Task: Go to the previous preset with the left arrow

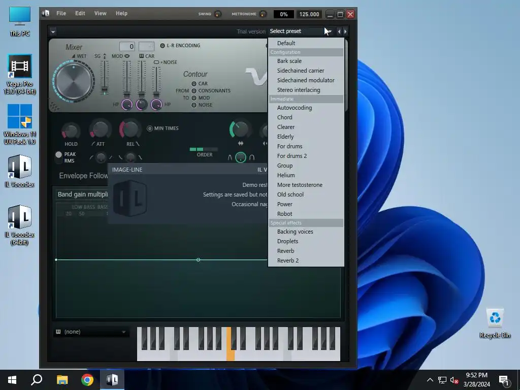Action: click(x=339, y=31)
